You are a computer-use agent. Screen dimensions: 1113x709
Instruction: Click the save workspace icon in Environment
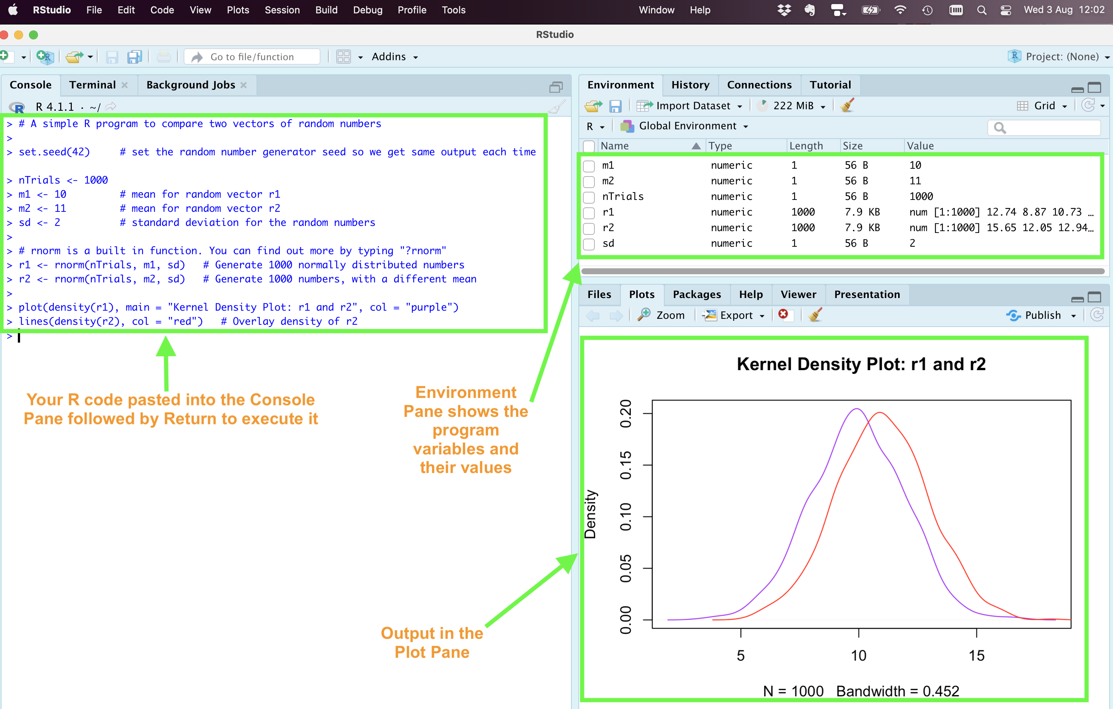coord(615,106)
